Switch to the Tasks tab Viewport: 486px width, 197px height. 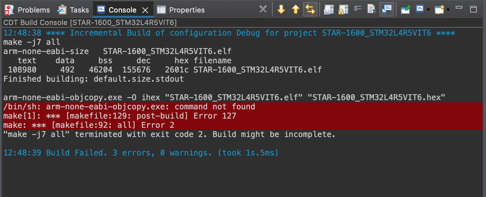coord(73,10)
